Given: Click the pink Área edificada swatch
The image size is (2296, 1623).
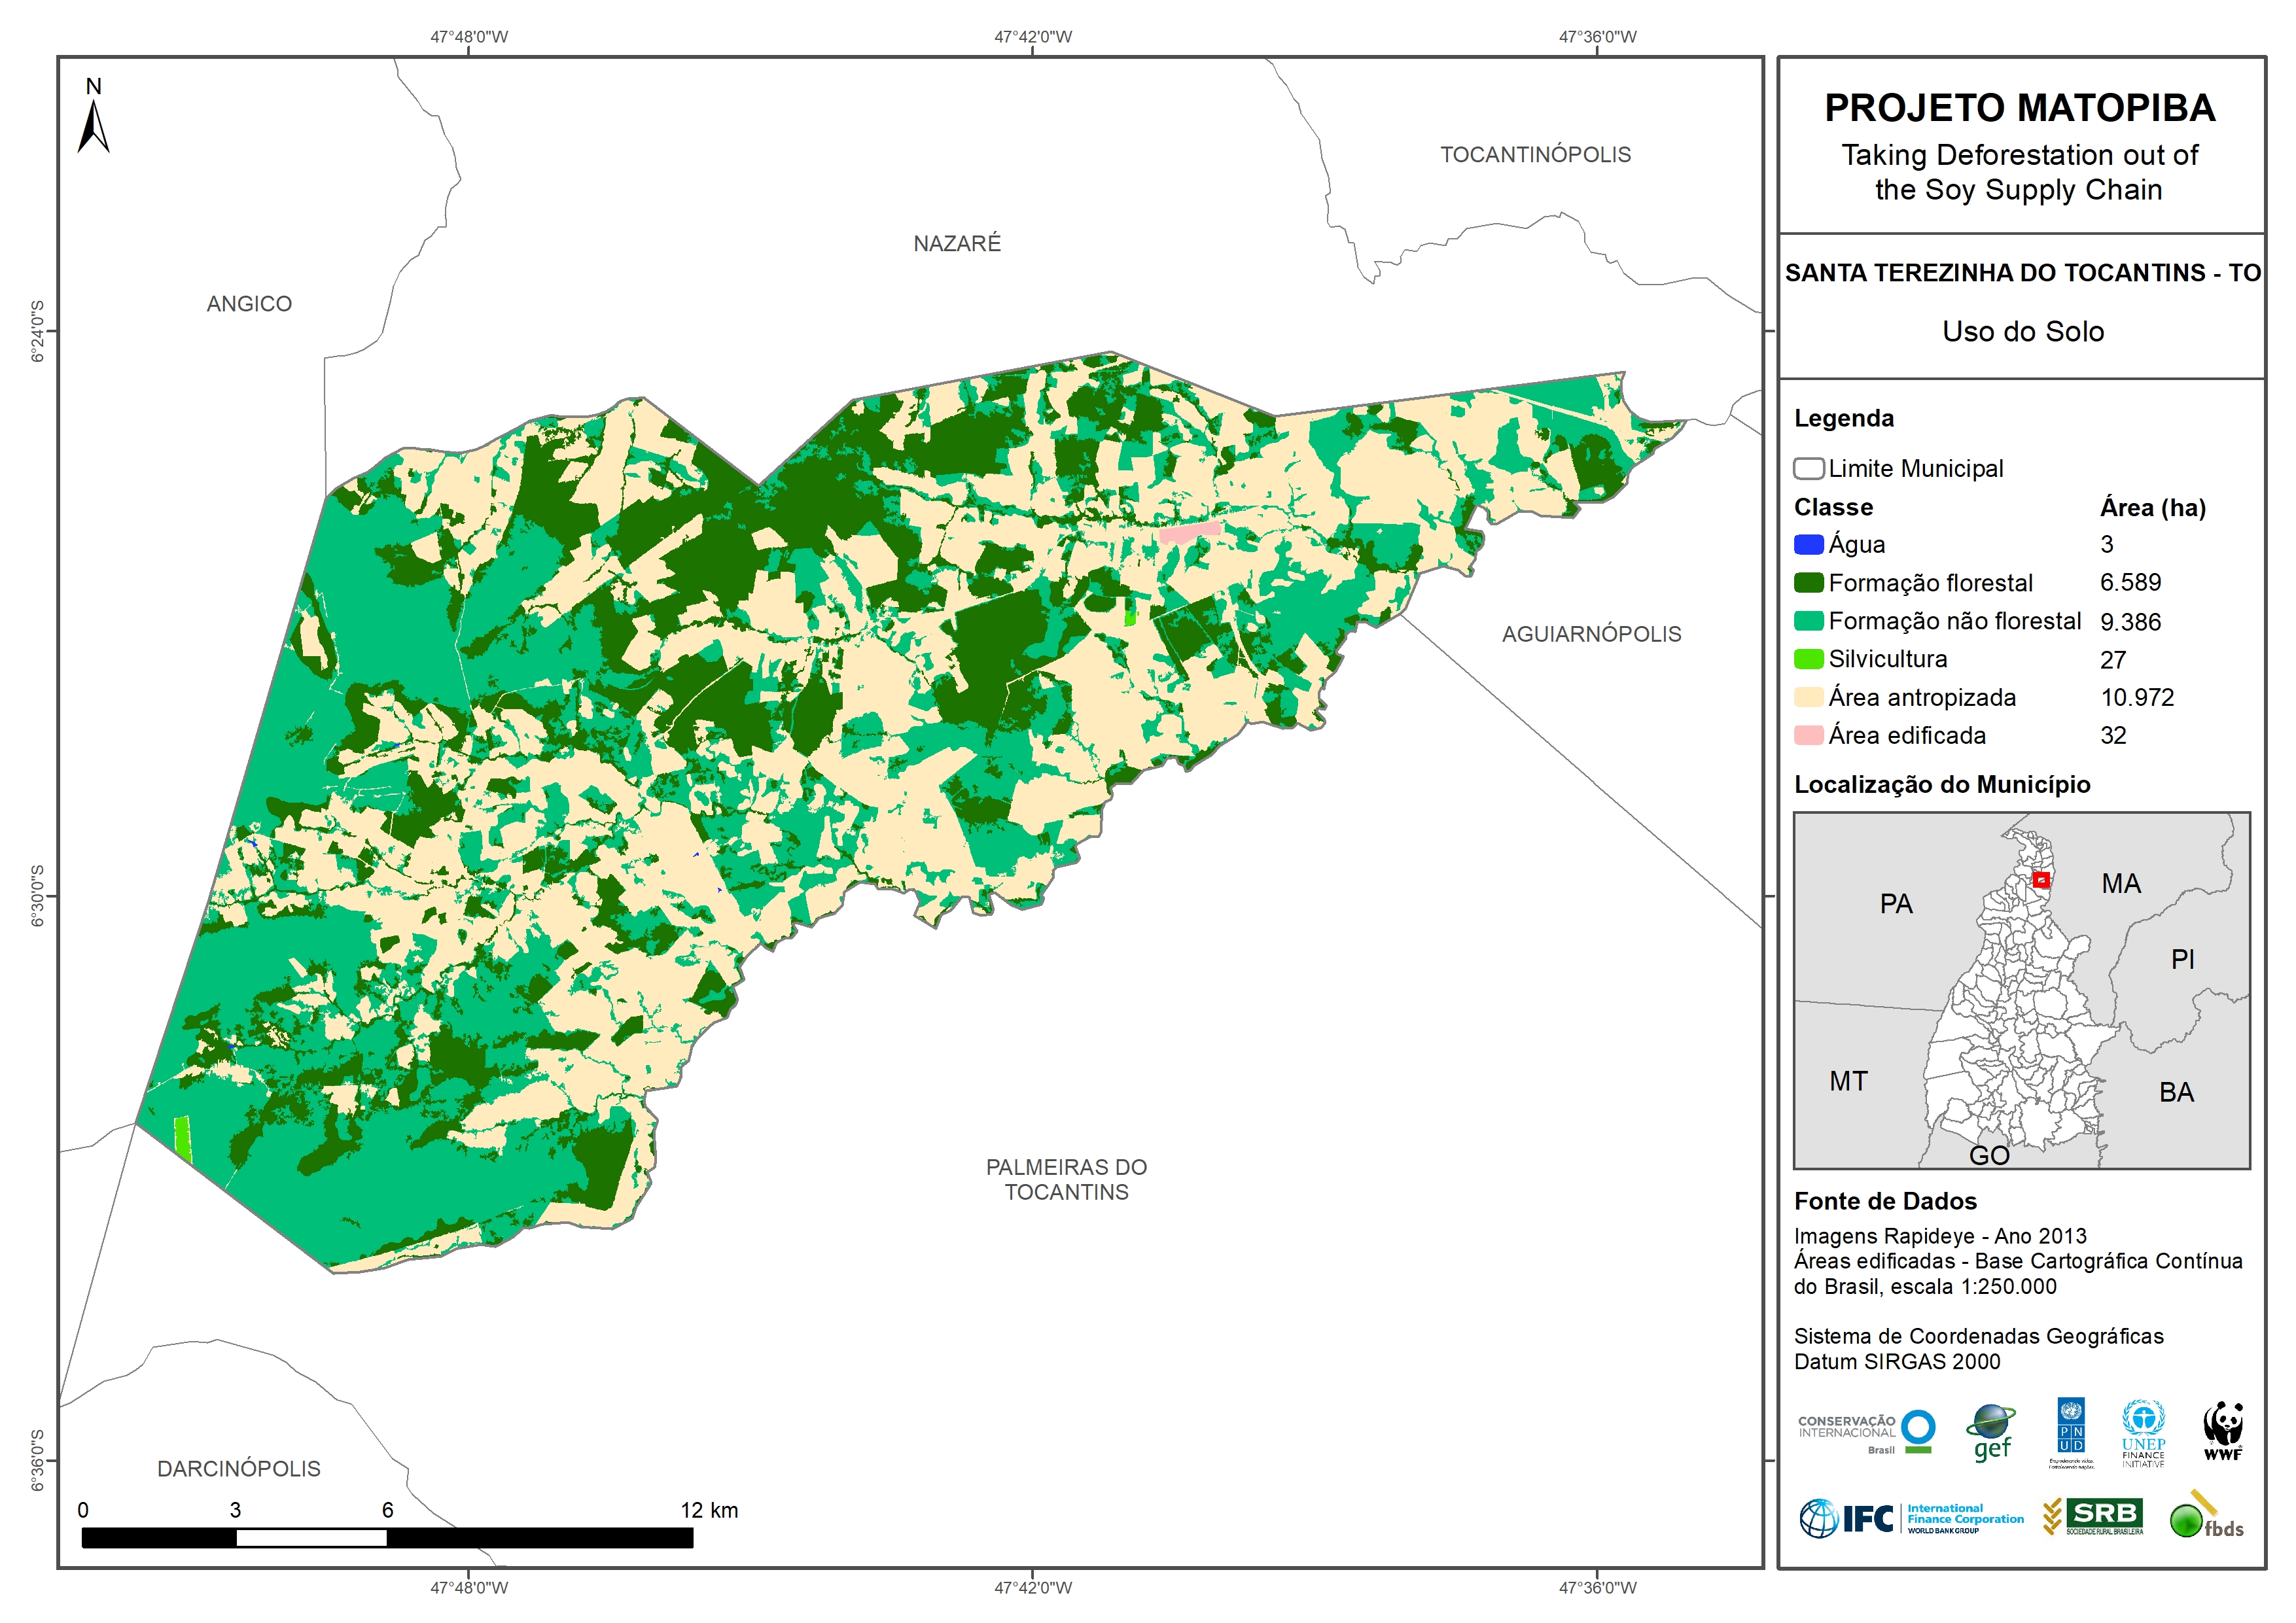Looking at the screenshot, I should tap(1808, 736).
